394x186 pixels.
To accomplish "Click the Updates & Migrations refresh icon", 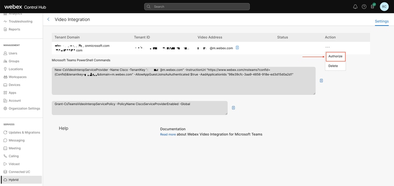I will pos(5,133).
